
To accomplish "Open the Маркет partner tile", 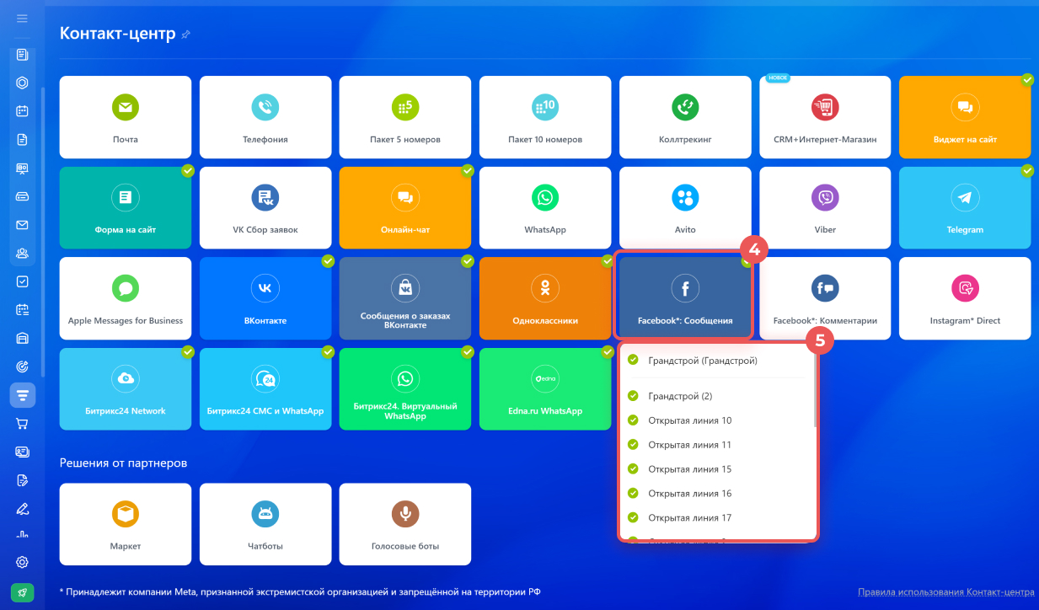I will coord(126,524).
